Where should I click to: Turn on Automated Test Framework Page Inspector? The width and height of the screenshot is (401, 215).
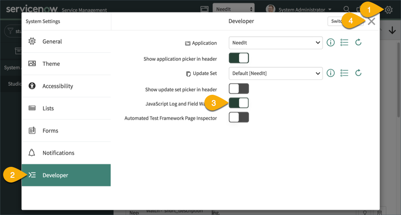click(x=238, y=117)
